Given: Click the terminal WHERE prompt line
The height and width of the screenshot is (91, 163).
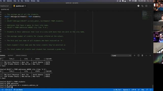Looking at the screenshot, I should click(x=6, y=87).
